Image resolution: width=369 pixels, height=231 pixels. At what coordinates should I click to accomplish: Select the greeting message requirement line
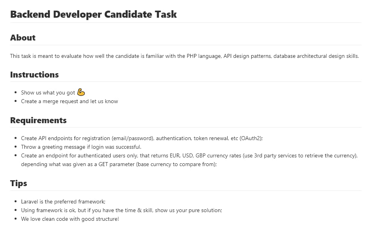click(x=81, y=147)
